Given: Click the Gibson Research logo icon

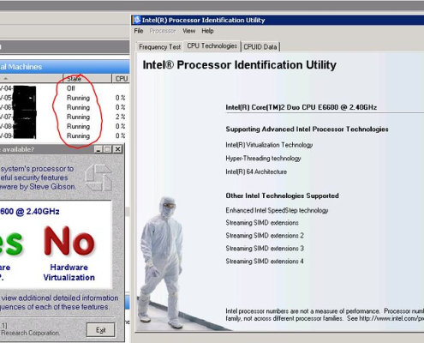Looking at the screenshot, I should [x=98, y=178].
